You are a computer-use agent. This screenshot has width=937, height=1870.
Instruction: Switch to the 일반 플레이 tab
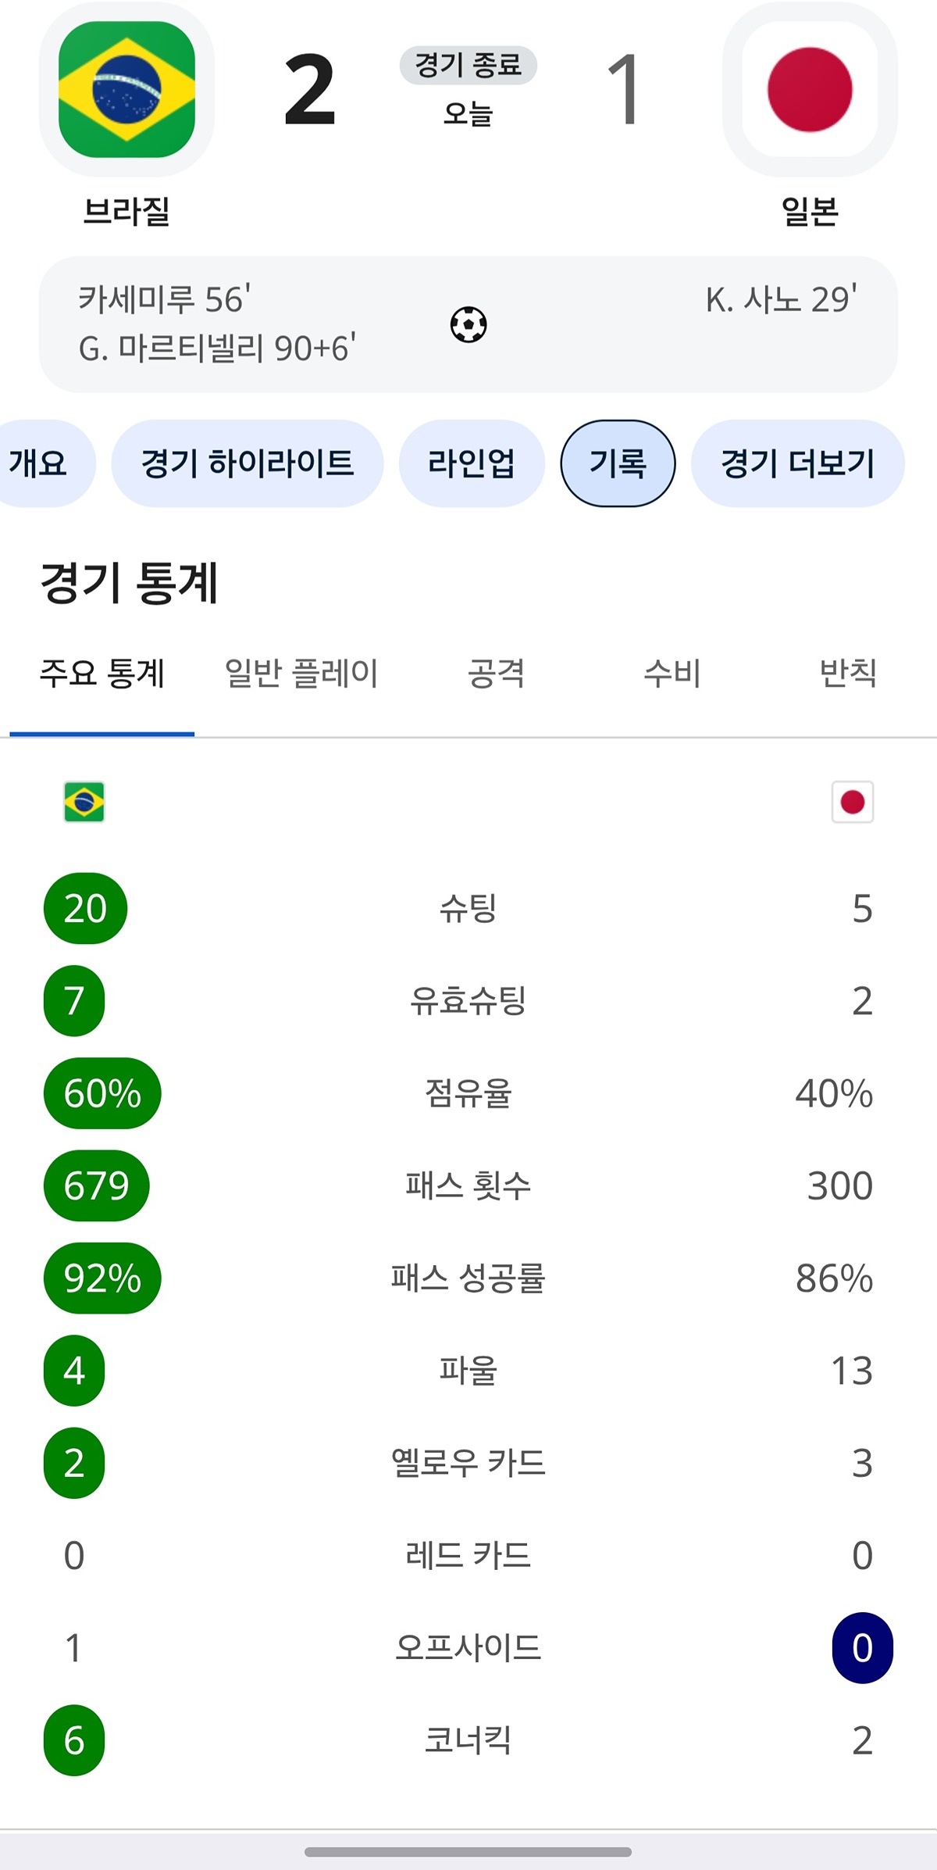click(x=301, y=674)
